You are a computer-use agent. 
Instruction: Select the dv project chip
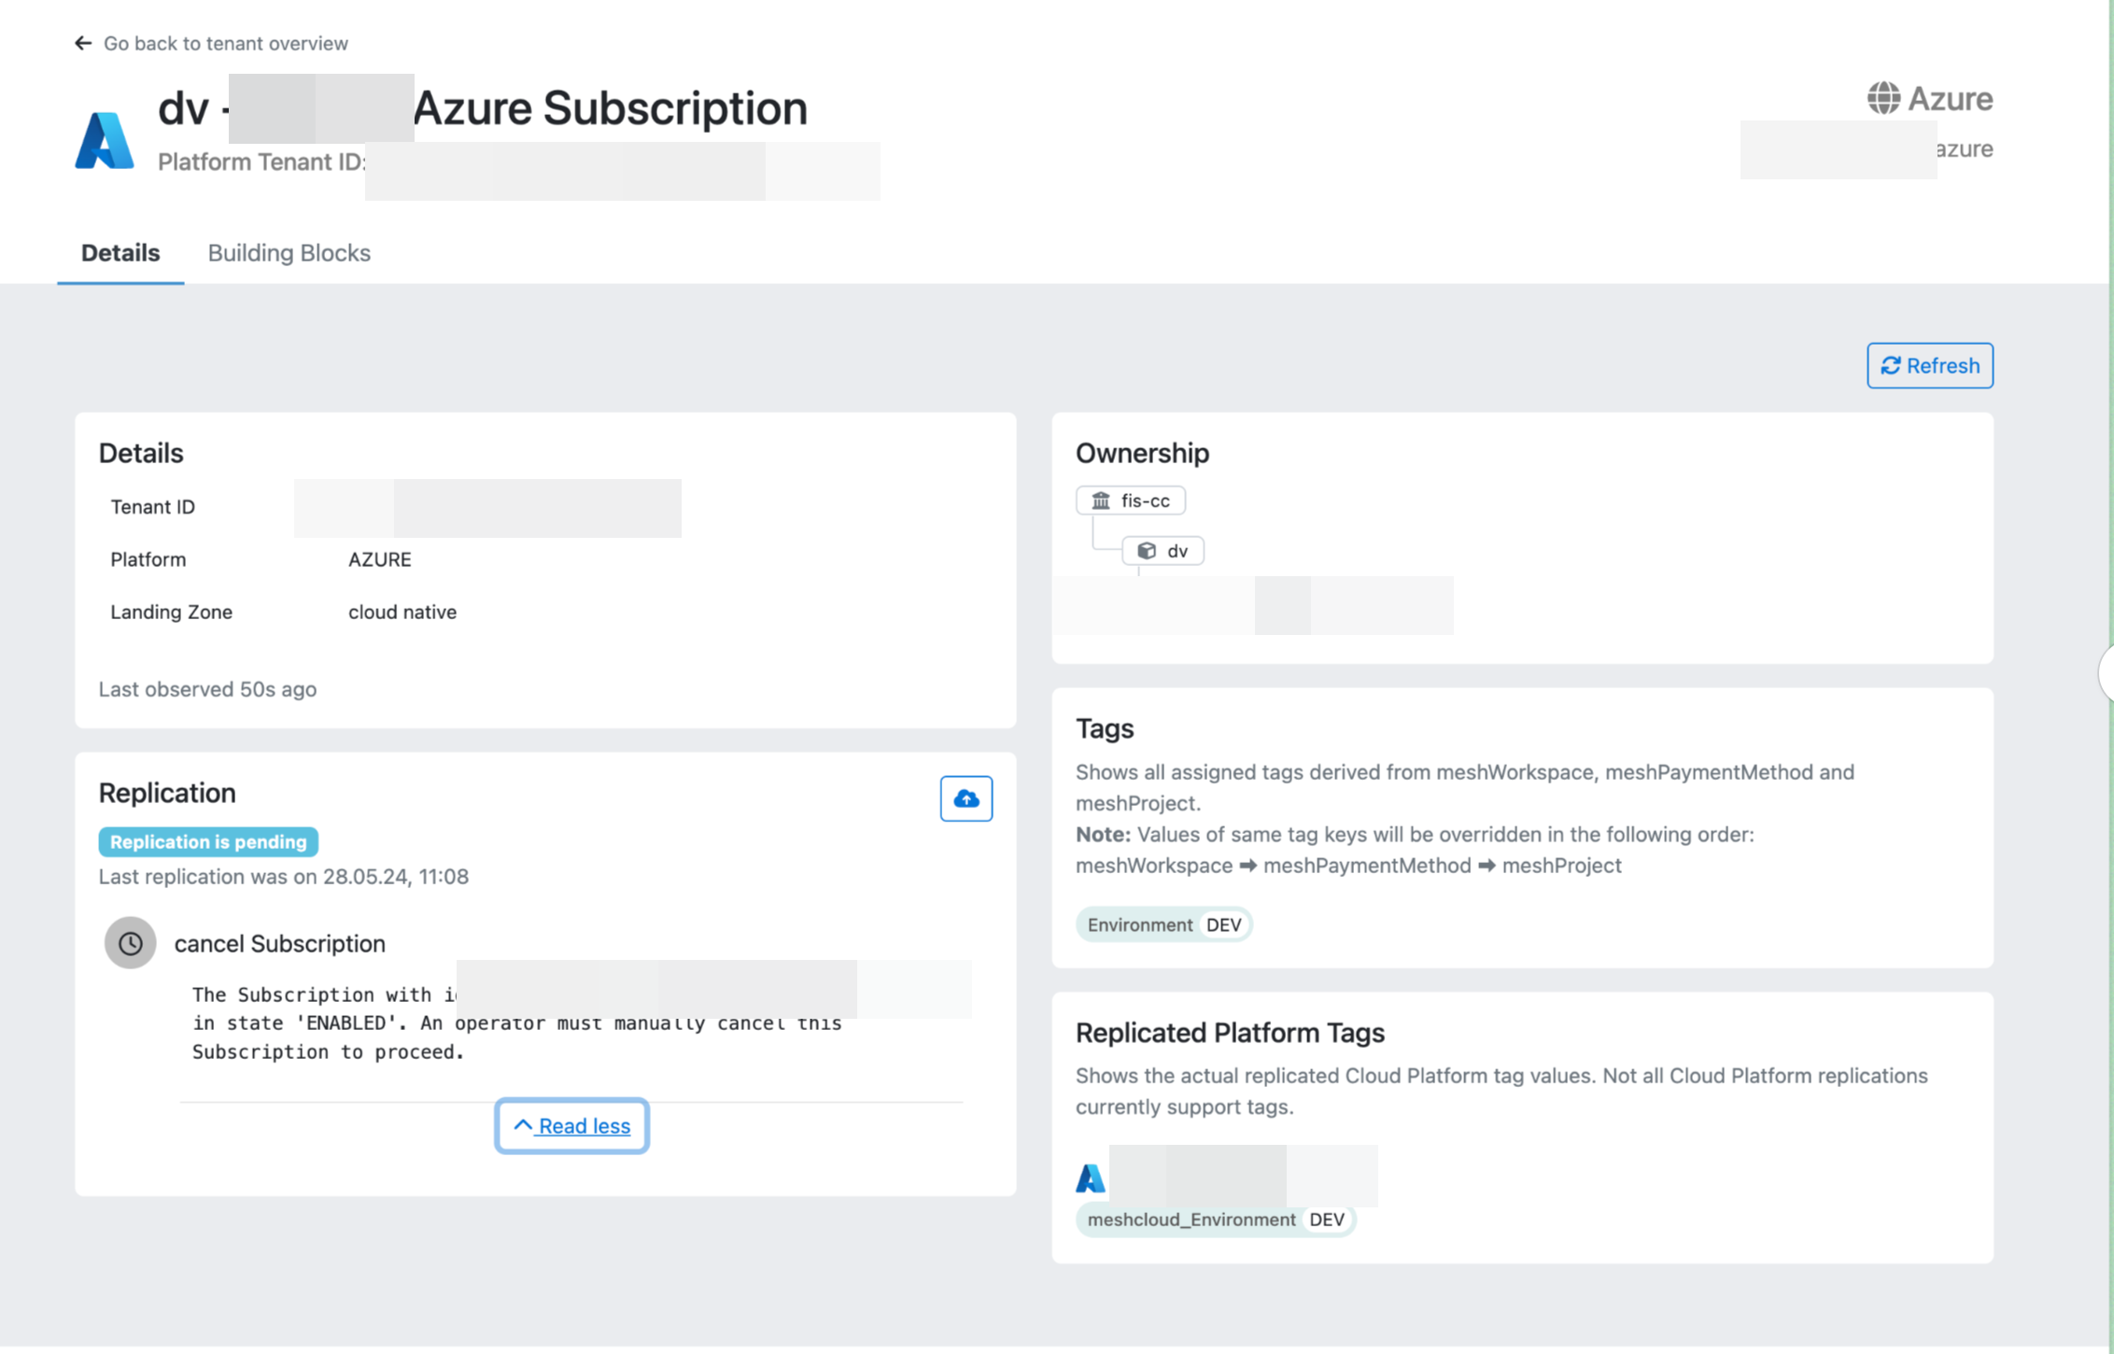[1163, 551]
